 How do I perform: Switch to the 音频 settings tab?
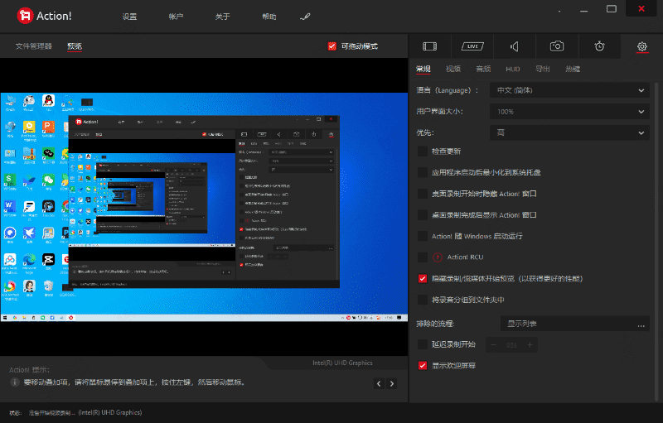(483, 69)
